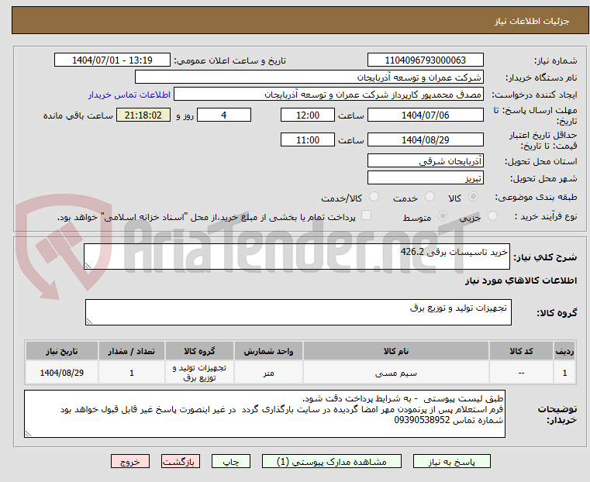Click the page title 'جزئیات اطلاعات نیاز'
Viewport: 590px width, 482px height.
pos(532,21)
